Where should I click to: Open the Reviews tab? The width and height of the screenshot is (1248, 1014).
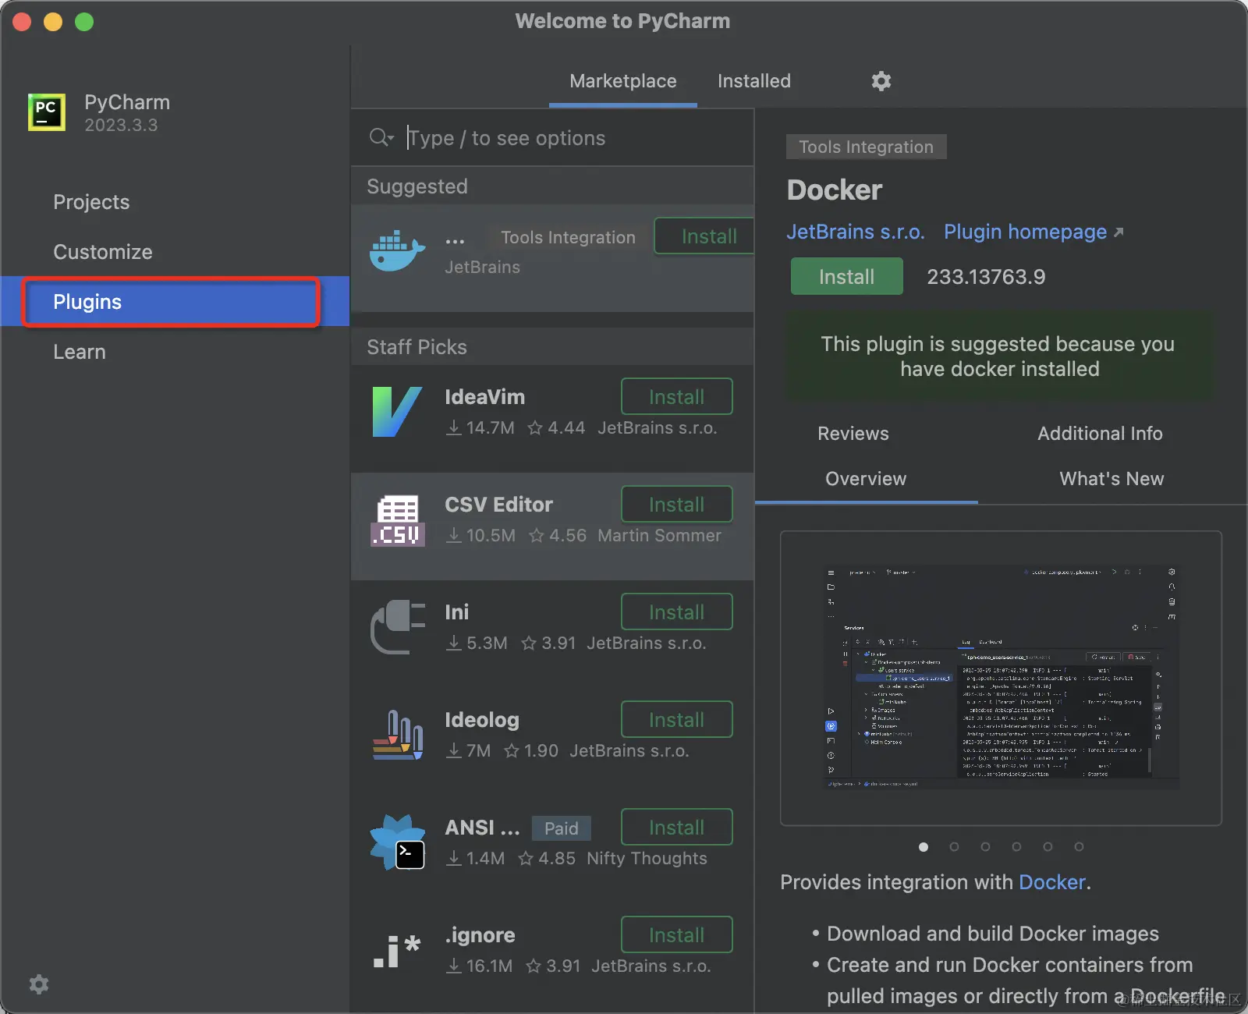[853, 434]
